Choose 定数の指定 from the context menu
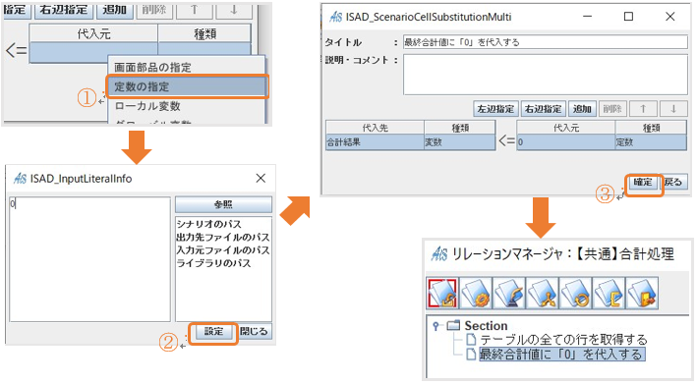697x384 pixels. coord(187,86)
